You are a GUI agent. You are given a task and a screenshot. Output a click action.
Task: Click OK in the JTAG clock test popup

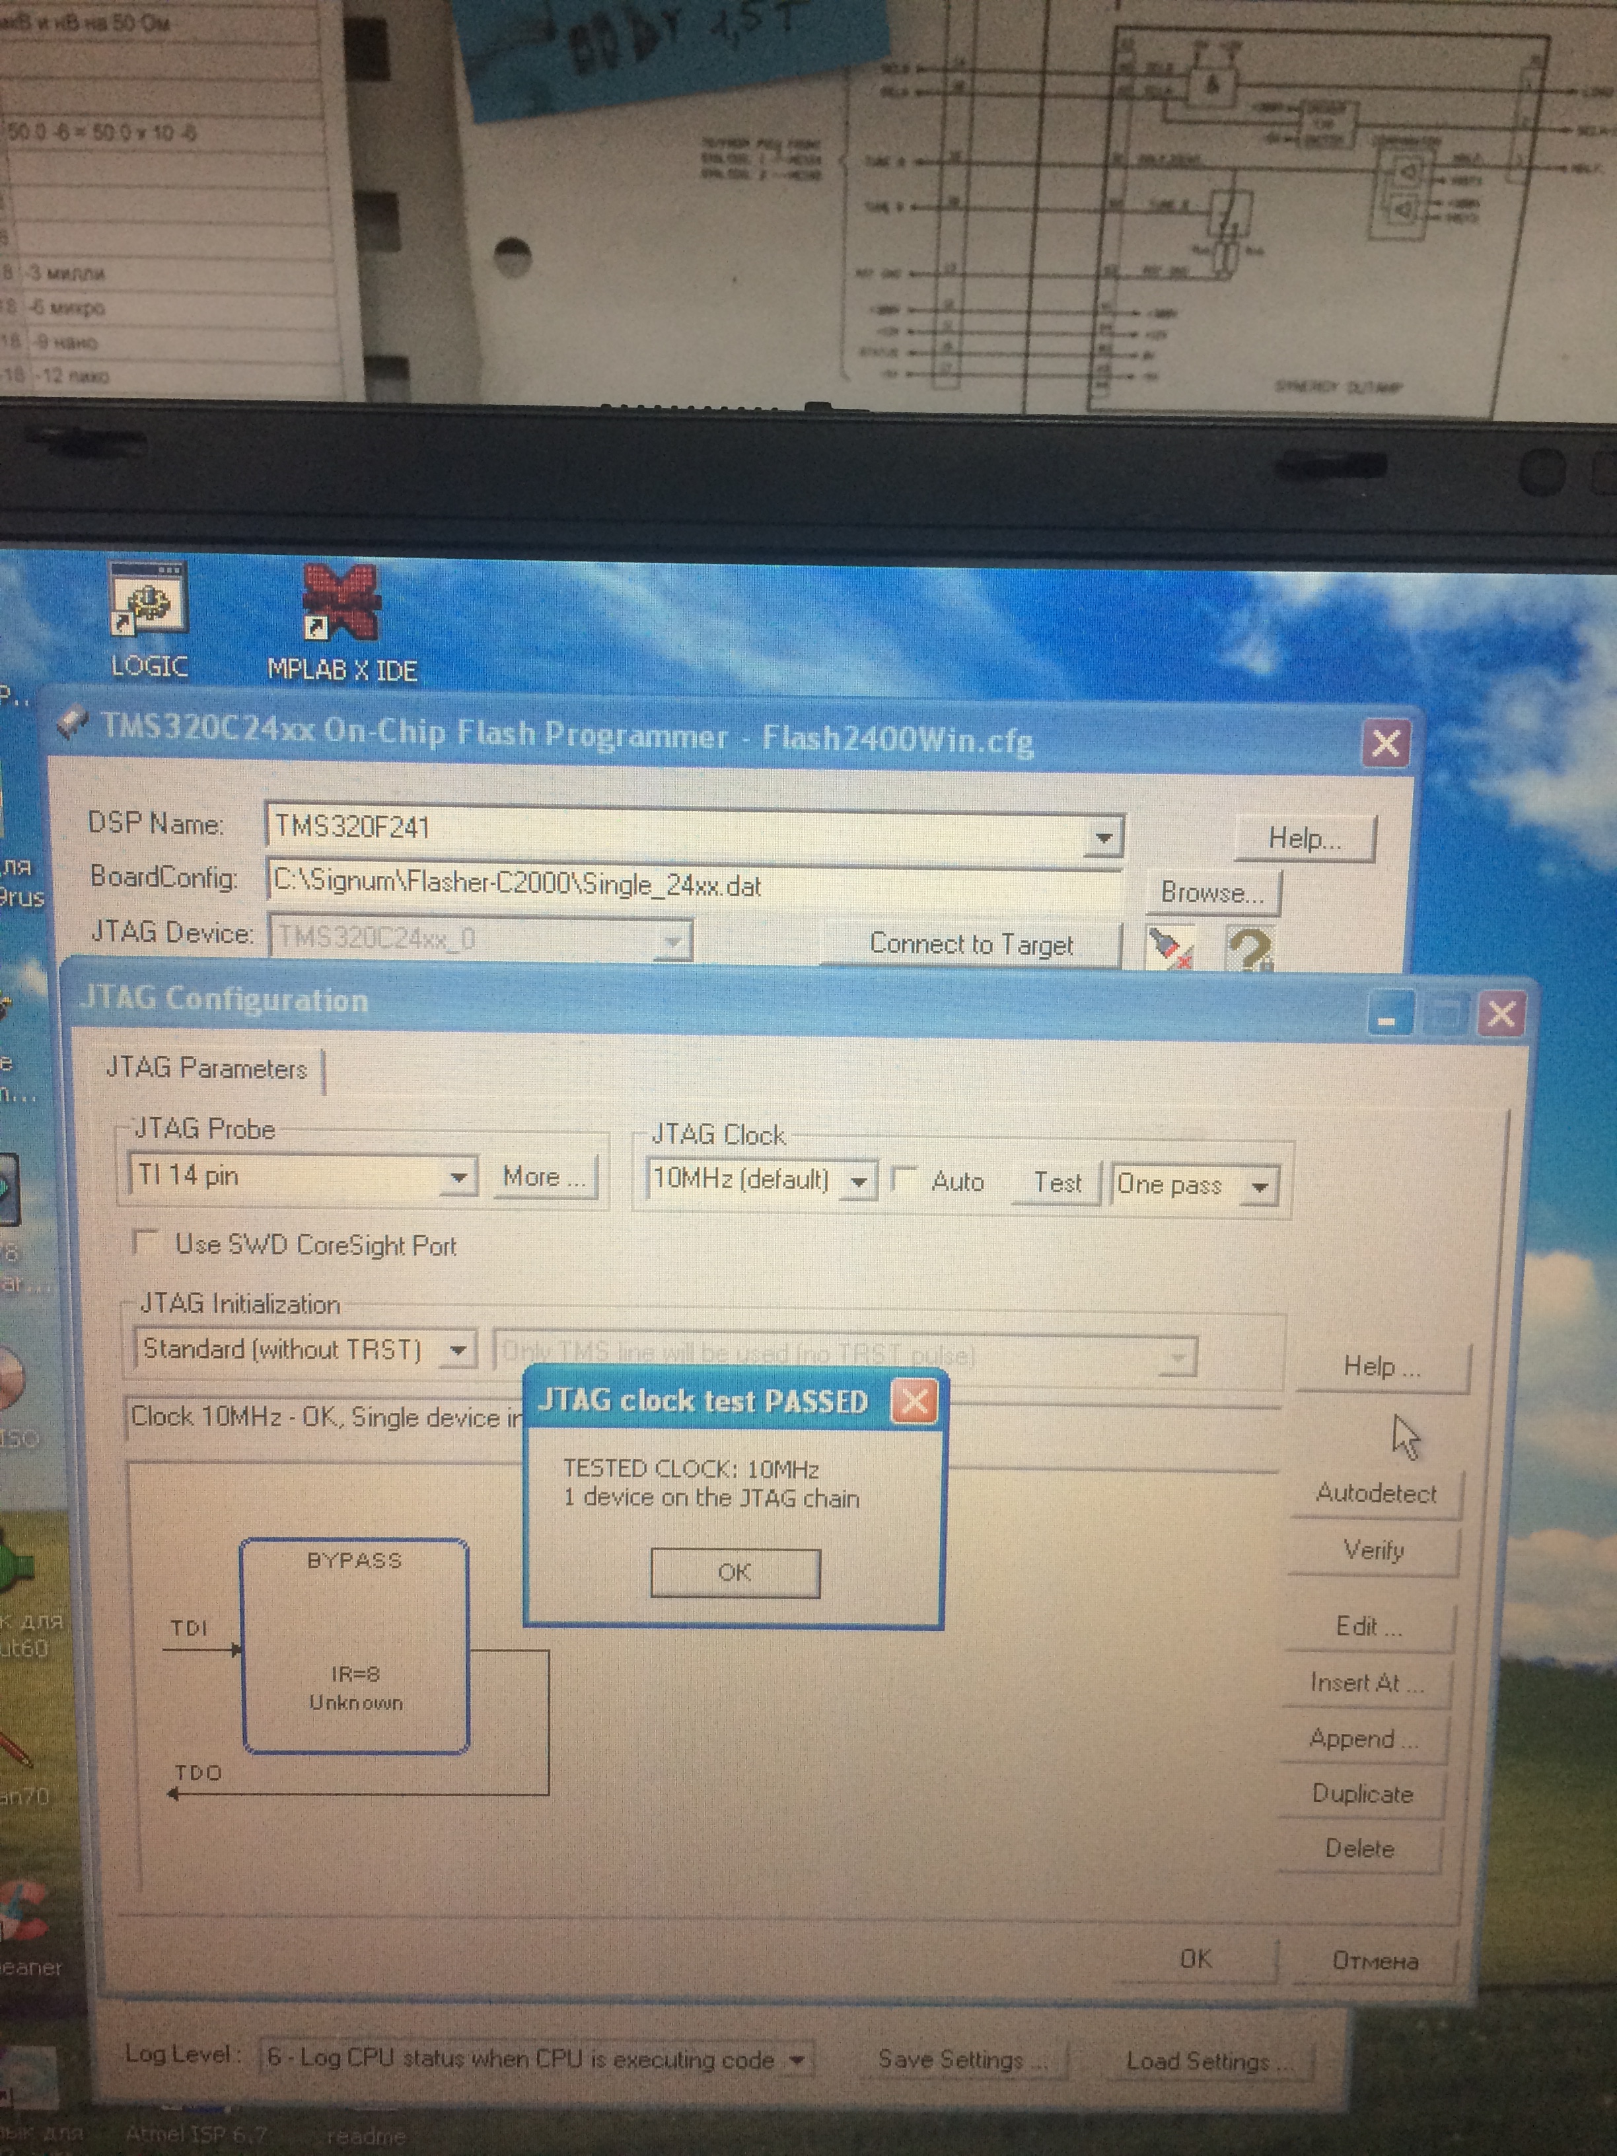click(x=735, y=1572)
